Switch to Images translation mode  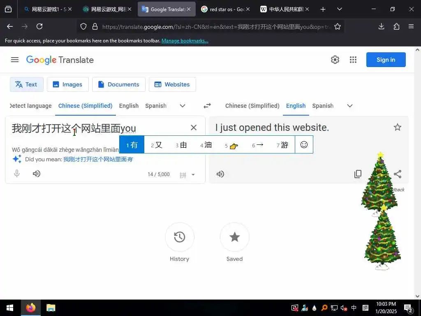68,84
